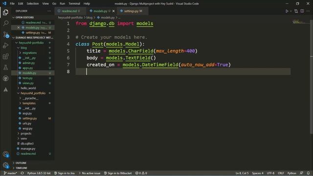Screen dimensions: 313x176
Task: Open the Terminal menu
Action: [x=74, y=3]
